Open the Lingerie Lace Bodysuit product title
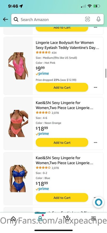107x233 pixels. [67, 45]
